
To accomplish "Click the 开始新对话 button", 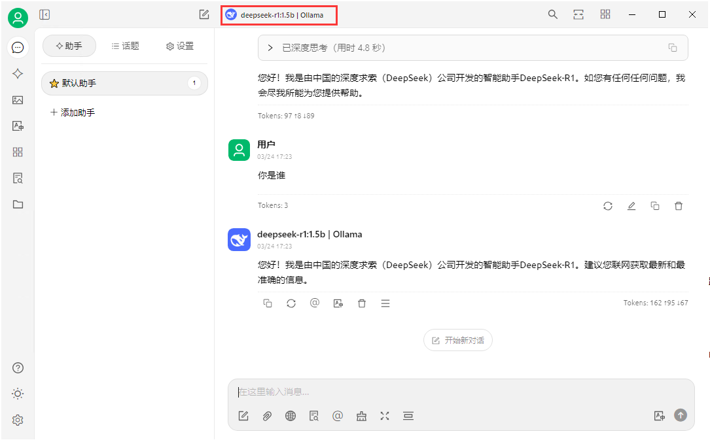I will click(458, 340).
